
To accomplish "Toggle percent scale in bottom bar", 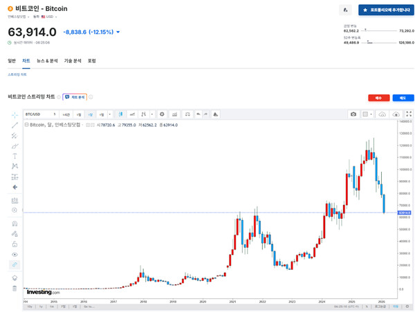I will [x=367, y=306].
